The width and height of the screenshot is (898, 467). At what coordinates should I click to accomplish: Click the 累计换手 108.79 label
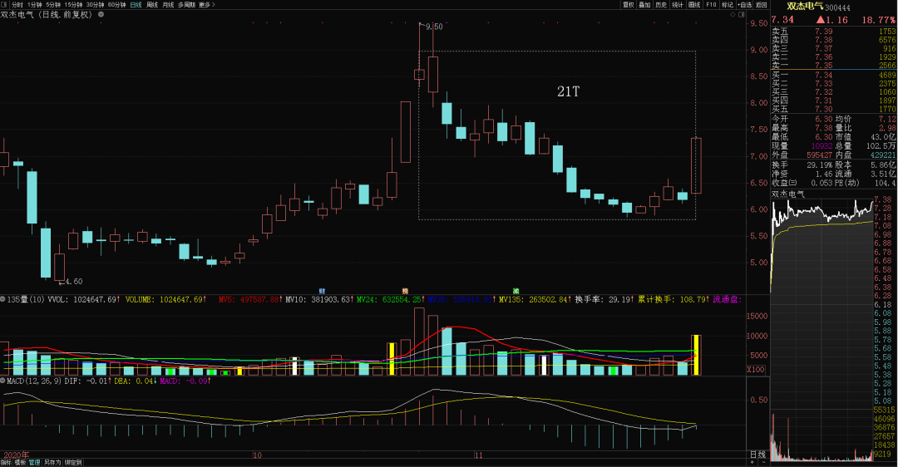(673, 299)
